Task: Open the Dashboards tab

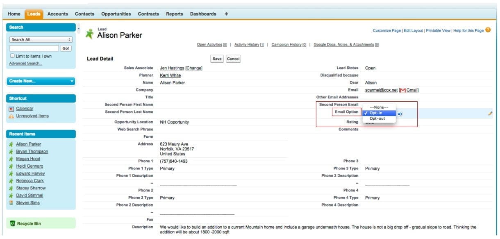Action: pos(203,14)
